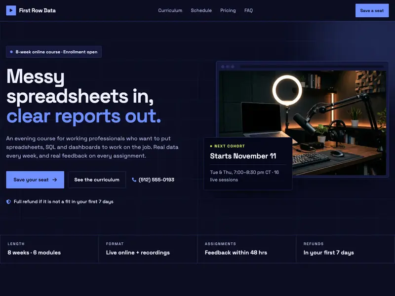Click the 8-week online course enrollment badge

(54, 52)
